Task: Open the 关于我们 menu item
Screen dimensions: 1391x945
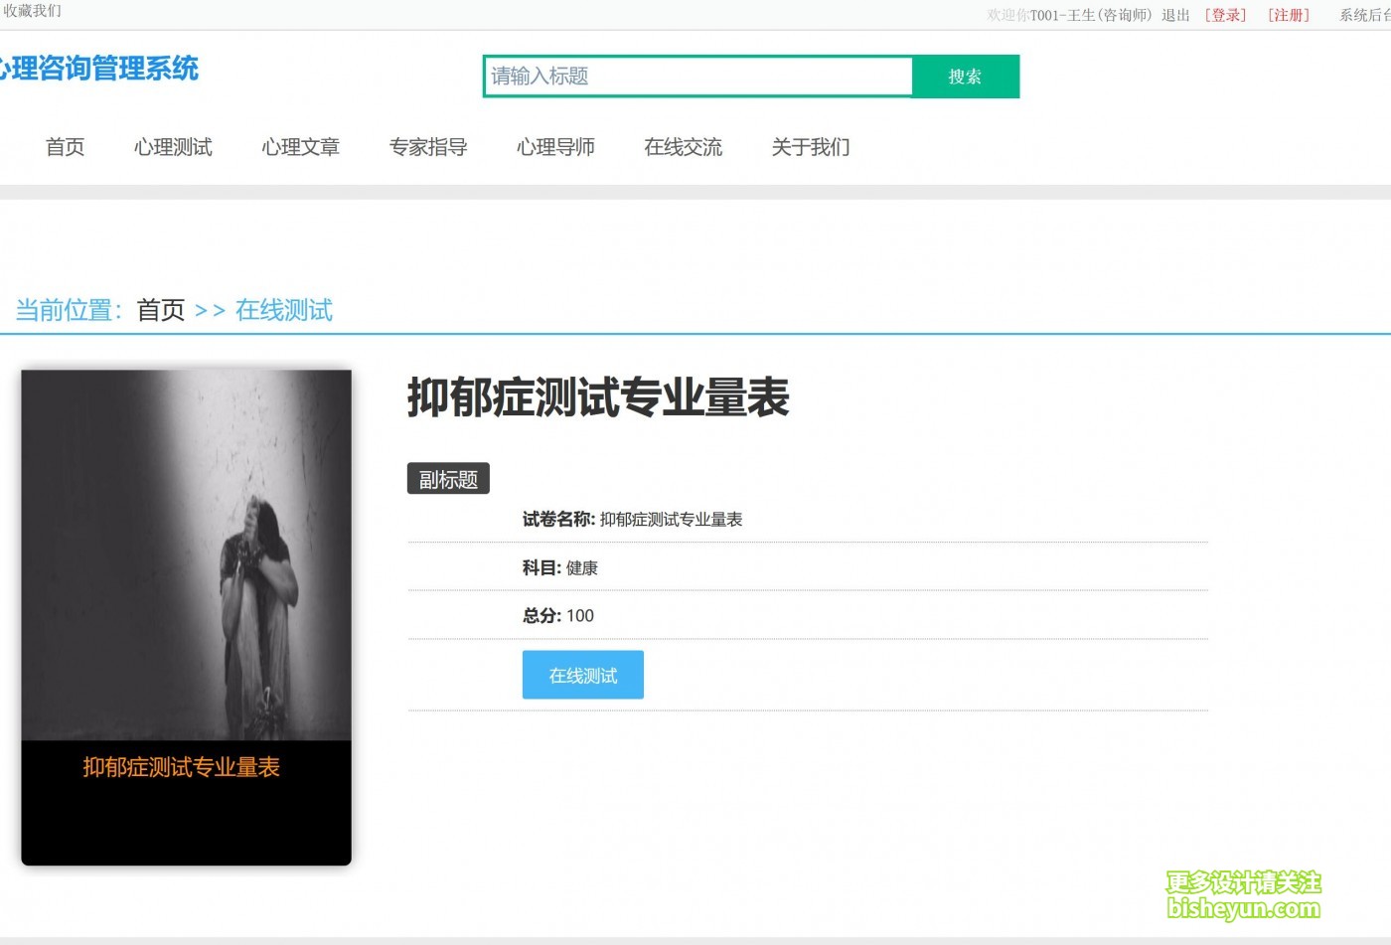Action: click(811, 147)
